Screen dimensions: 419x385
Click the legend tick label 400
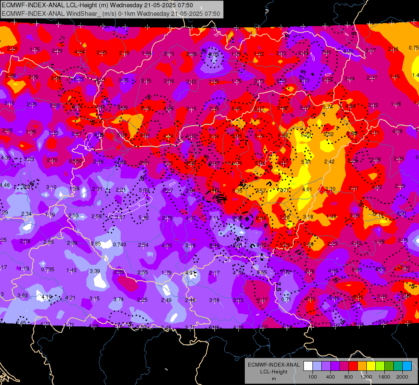330,377
